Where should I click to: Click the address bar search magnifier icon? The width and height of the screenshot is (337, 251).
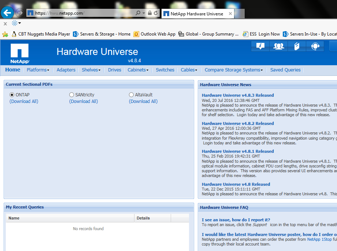(138, 13)
